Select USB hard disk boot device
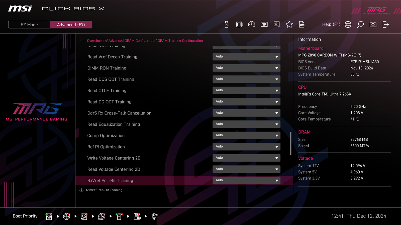401x225 pixels. pyautogui.click(x=84, y=216)
